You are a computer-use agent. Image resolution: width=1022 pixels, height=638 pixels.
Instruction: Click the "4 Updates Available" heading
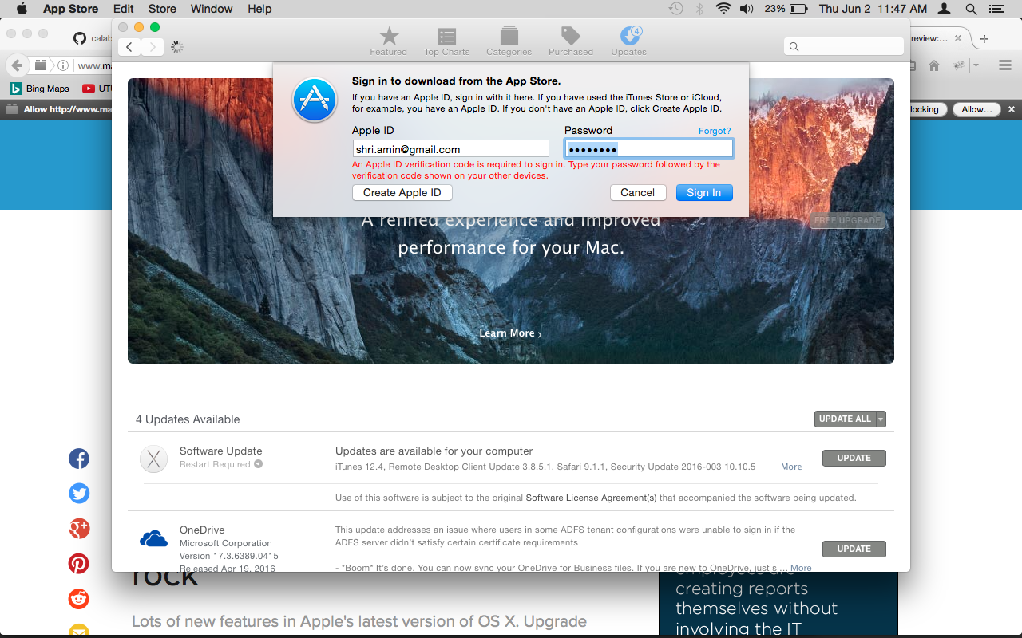[x=188, y=419]
